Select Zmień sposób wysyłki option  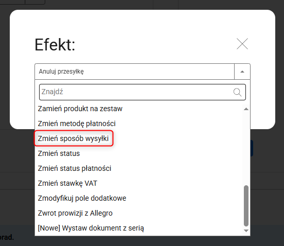73,138
